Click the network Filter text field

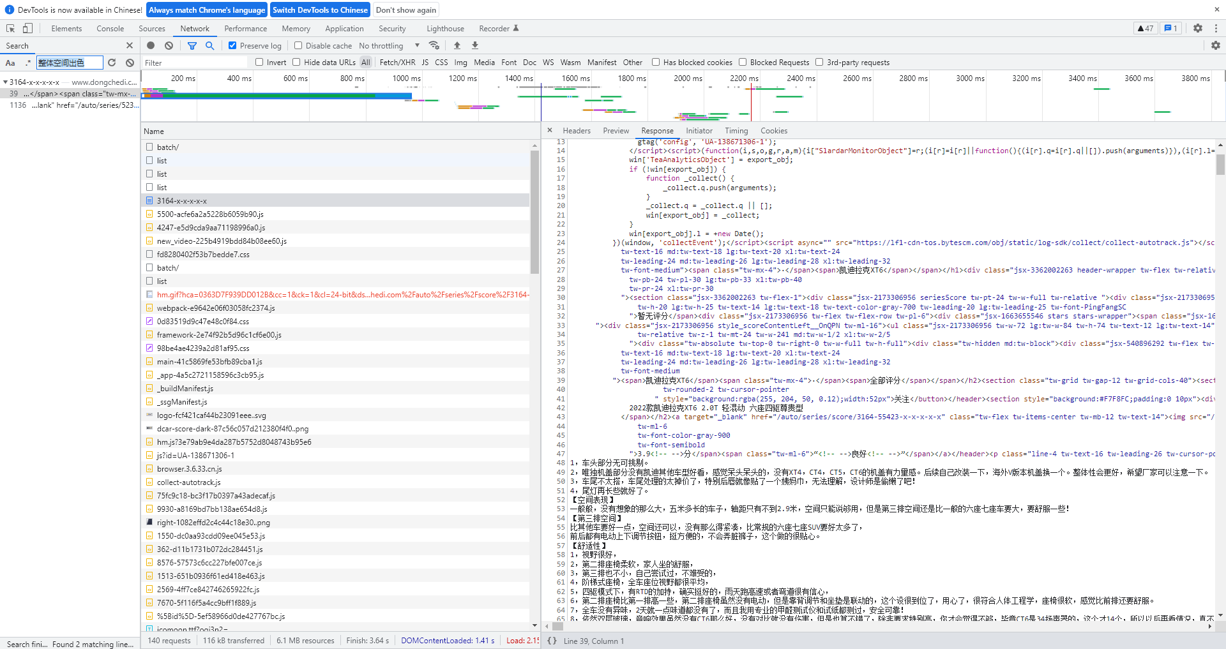(x=195, y=63)
